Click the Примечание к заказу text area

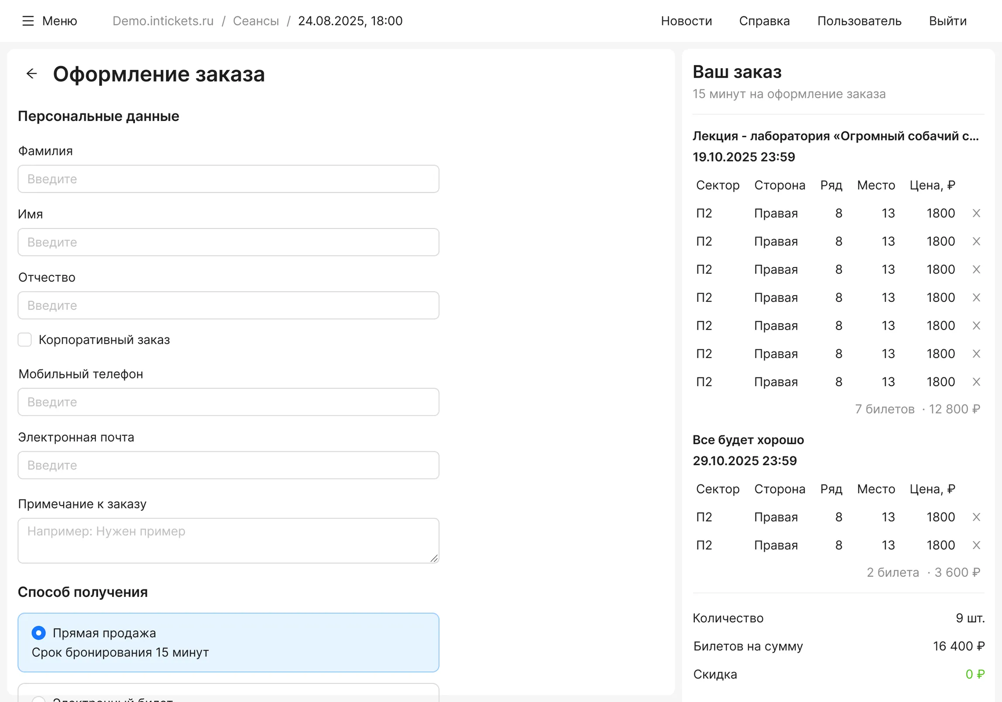pyautogui.click(x=228, y=541)
